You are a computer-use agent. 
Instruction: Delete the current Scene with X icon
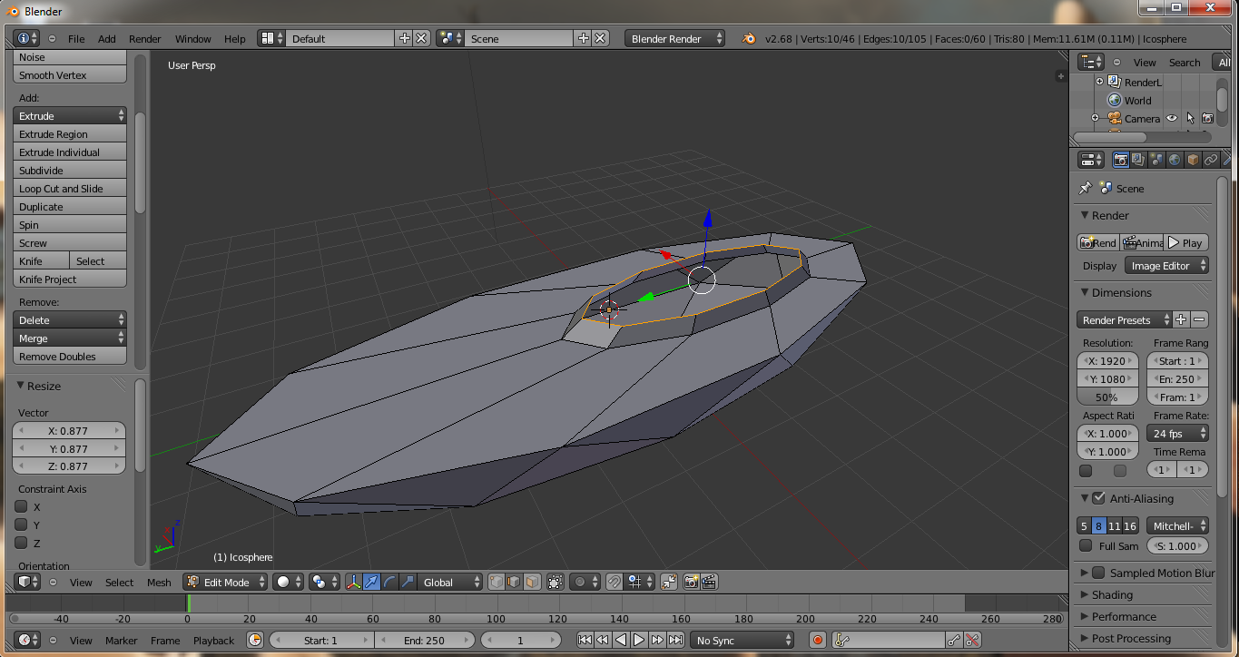599,38
